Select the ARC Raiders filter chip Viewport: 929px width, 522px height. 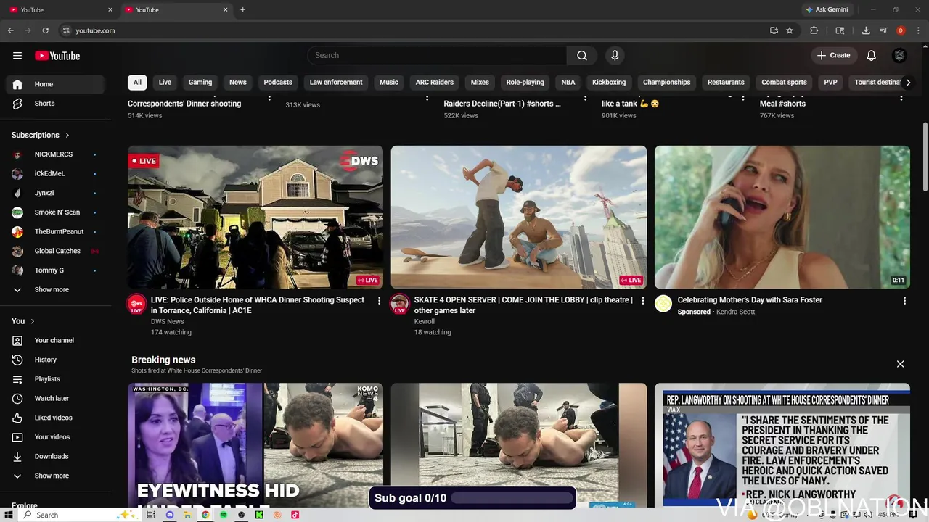pos(435,83)
